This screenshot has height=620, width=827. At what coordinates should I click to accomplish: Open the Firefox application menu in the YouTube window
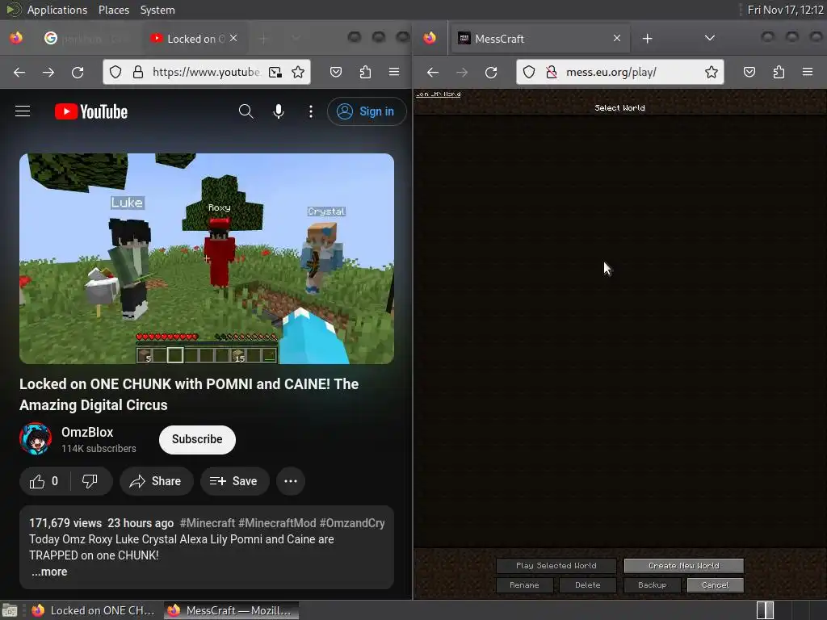click(x=394, y=72)
